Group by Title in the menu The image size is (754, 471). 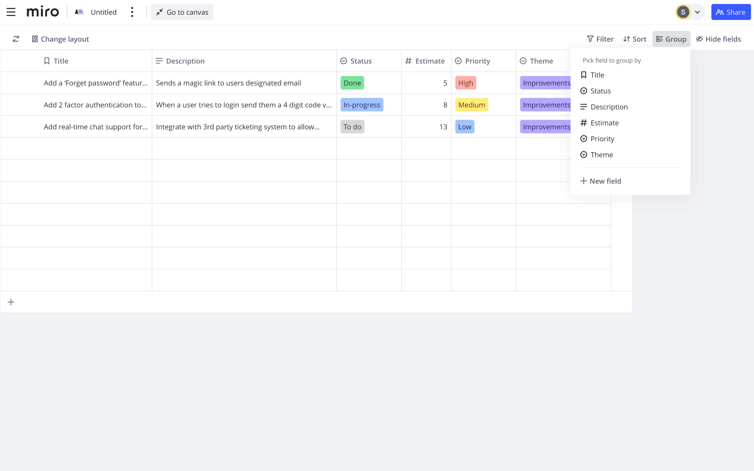click(x=630, y=75)
